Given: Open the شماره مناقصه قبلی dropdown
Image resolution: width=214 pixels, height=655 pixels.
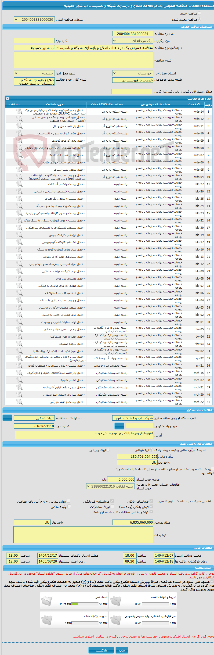Looking at the screenshot, I should 34,19.
